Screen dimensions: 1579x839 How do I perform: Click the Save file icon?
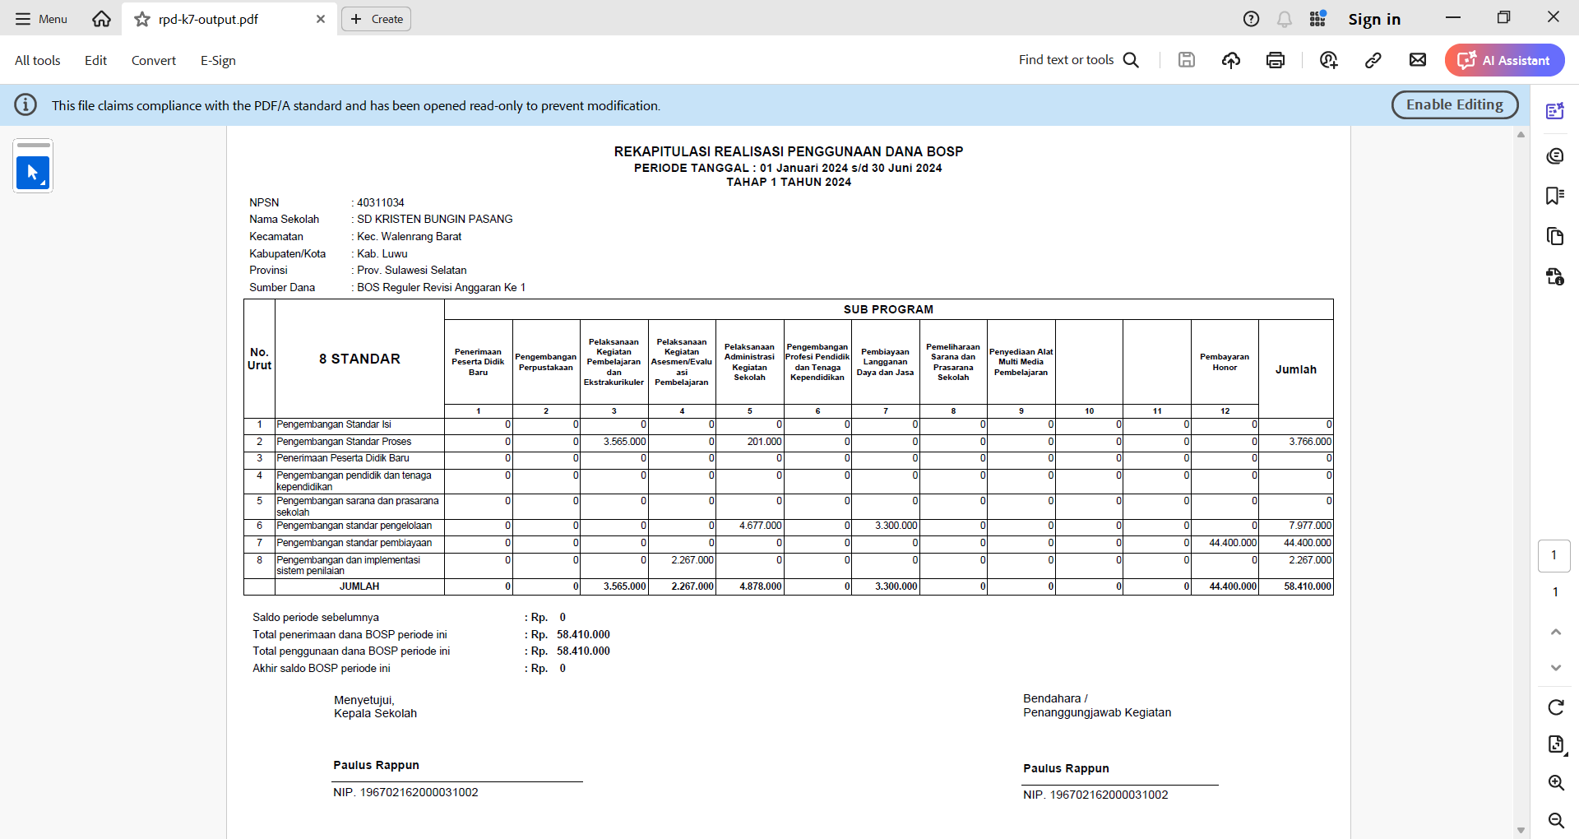1186,60
